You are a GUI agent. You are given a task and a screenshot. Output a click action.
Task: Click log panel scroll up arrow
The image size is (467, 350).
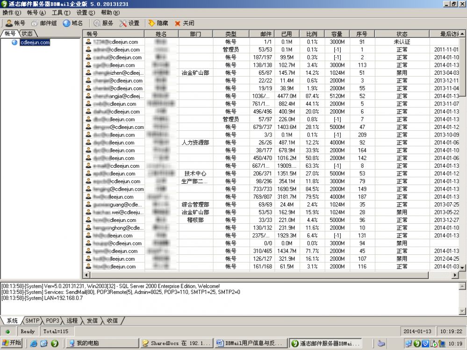coord(462,286)
